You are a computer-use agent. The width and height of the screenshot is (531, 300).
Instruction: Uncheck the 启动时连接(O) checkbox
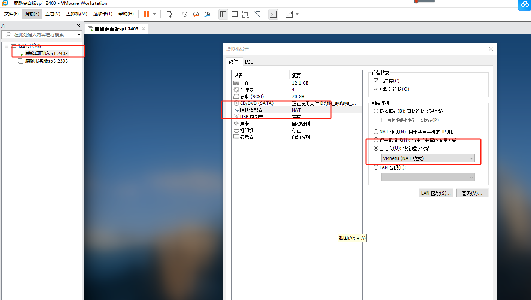376,89
